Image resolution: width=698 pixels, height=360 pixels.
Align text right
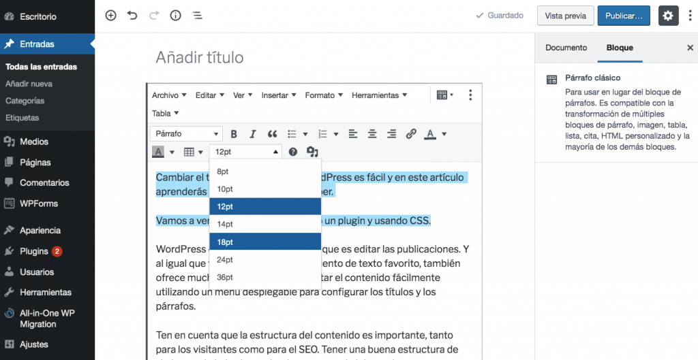(x=392, y=134)
